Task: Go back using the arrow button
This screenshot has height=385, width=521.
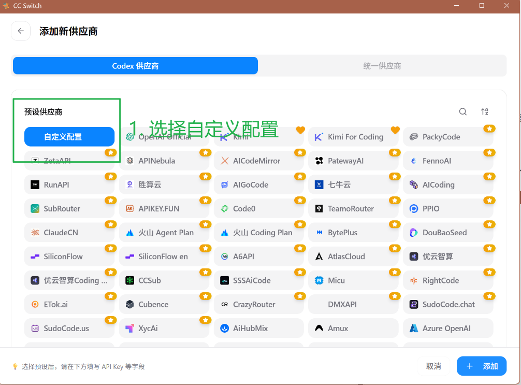Action: (x=21, y=31)
